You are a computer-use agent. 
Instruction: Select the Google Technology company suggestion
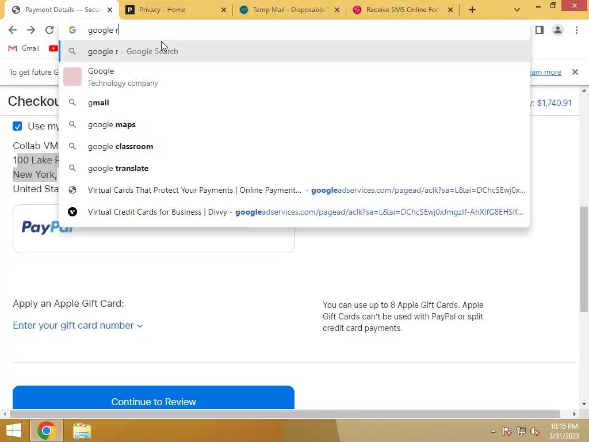pos(294,77)
